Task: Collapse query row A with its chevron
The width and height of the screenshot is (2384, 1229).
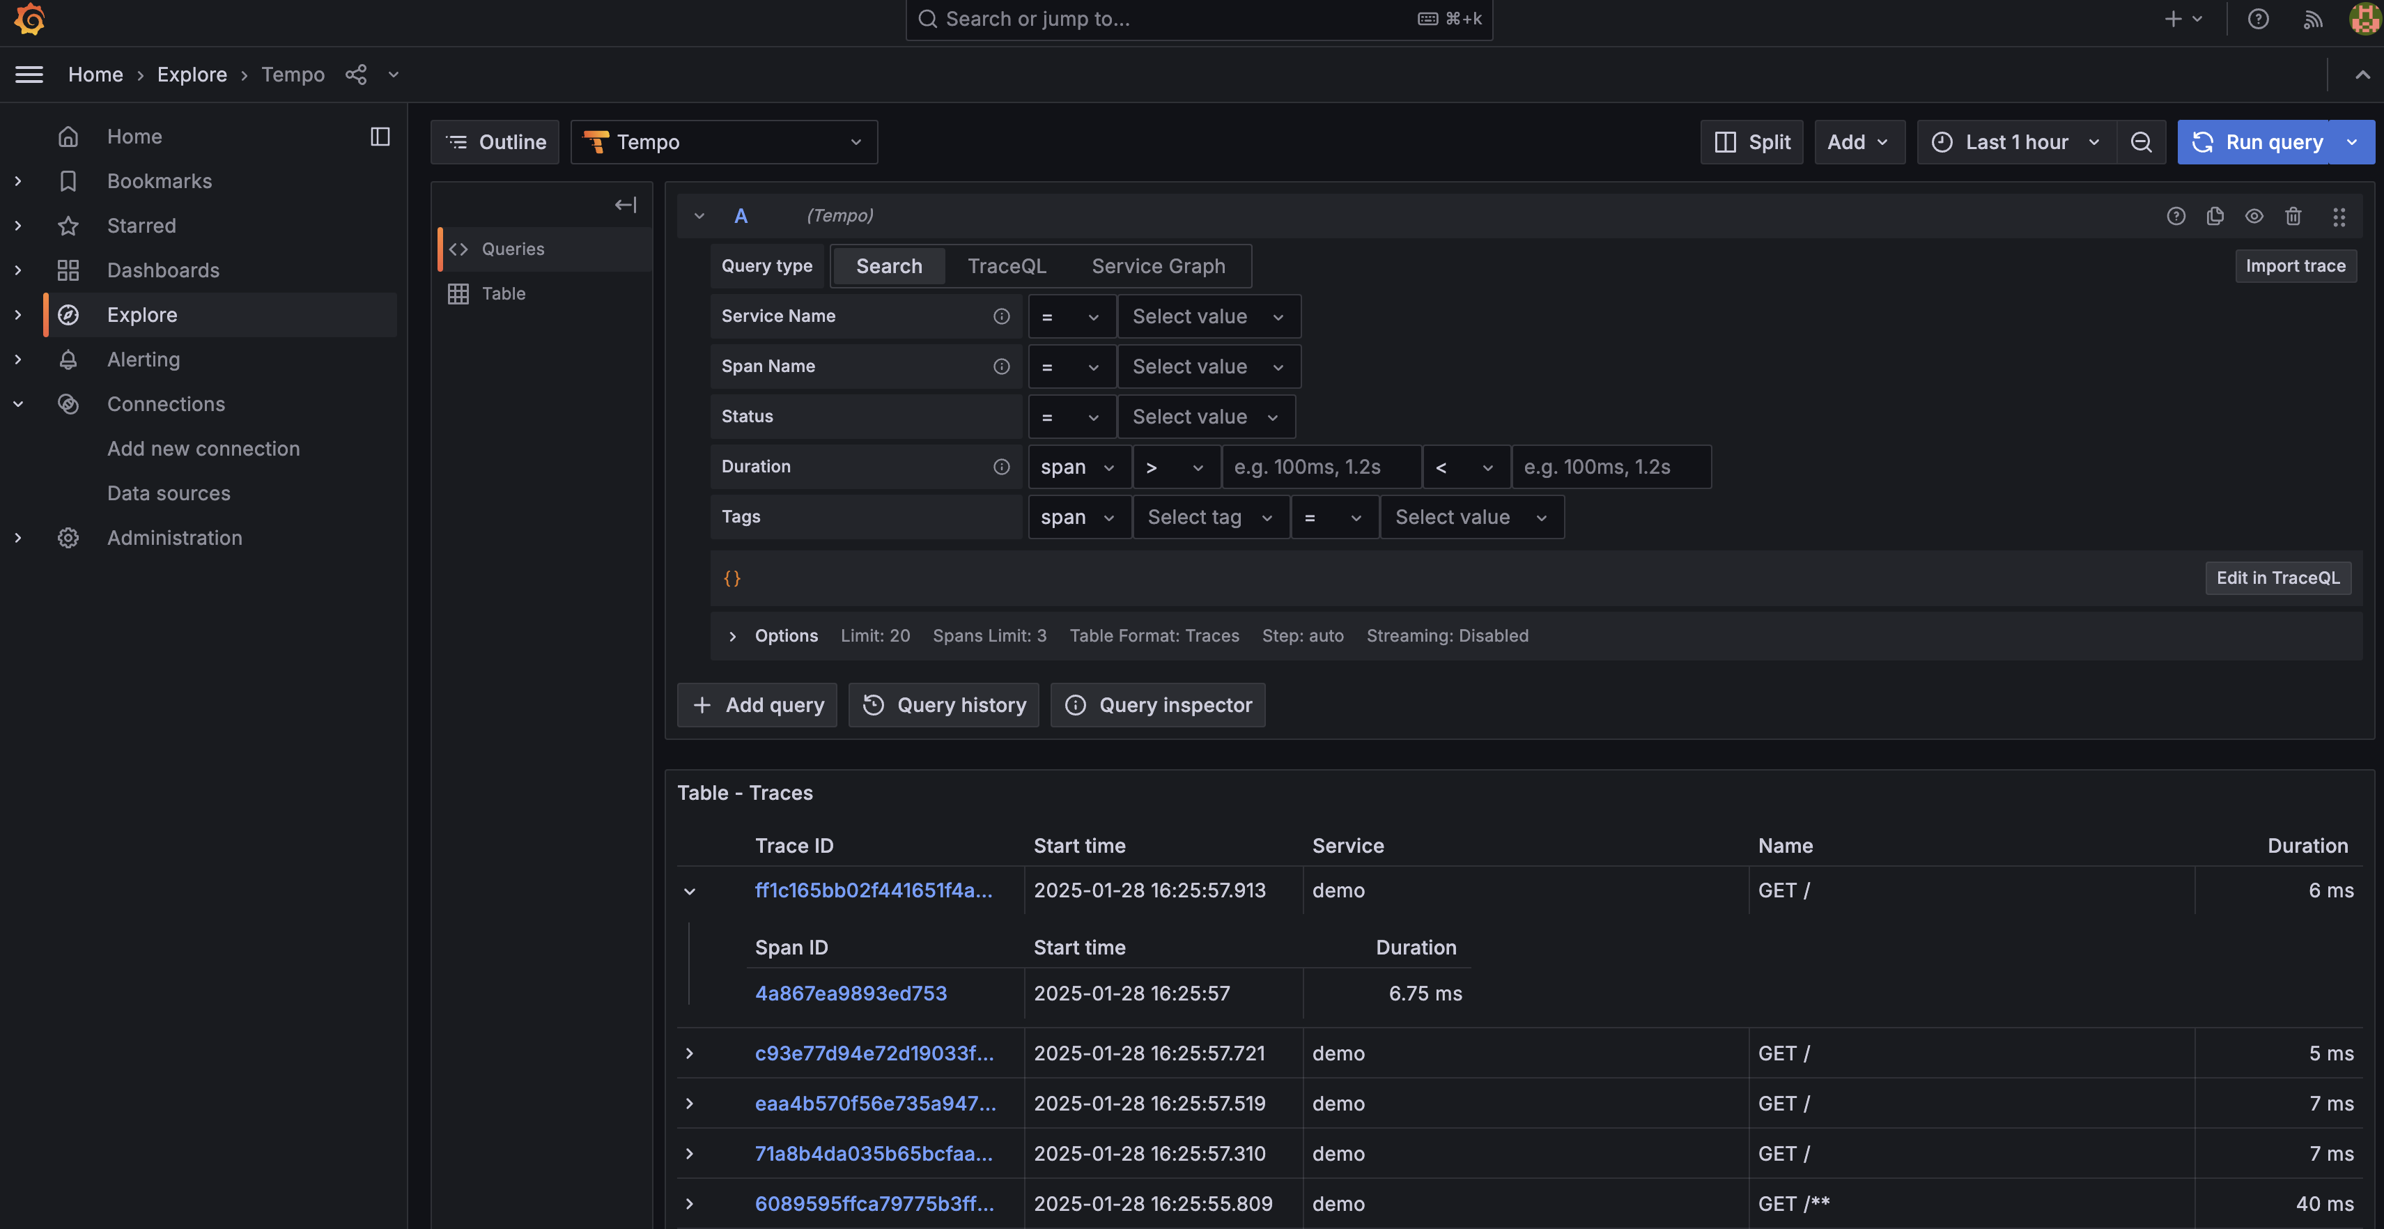Action: coord(699,215)
